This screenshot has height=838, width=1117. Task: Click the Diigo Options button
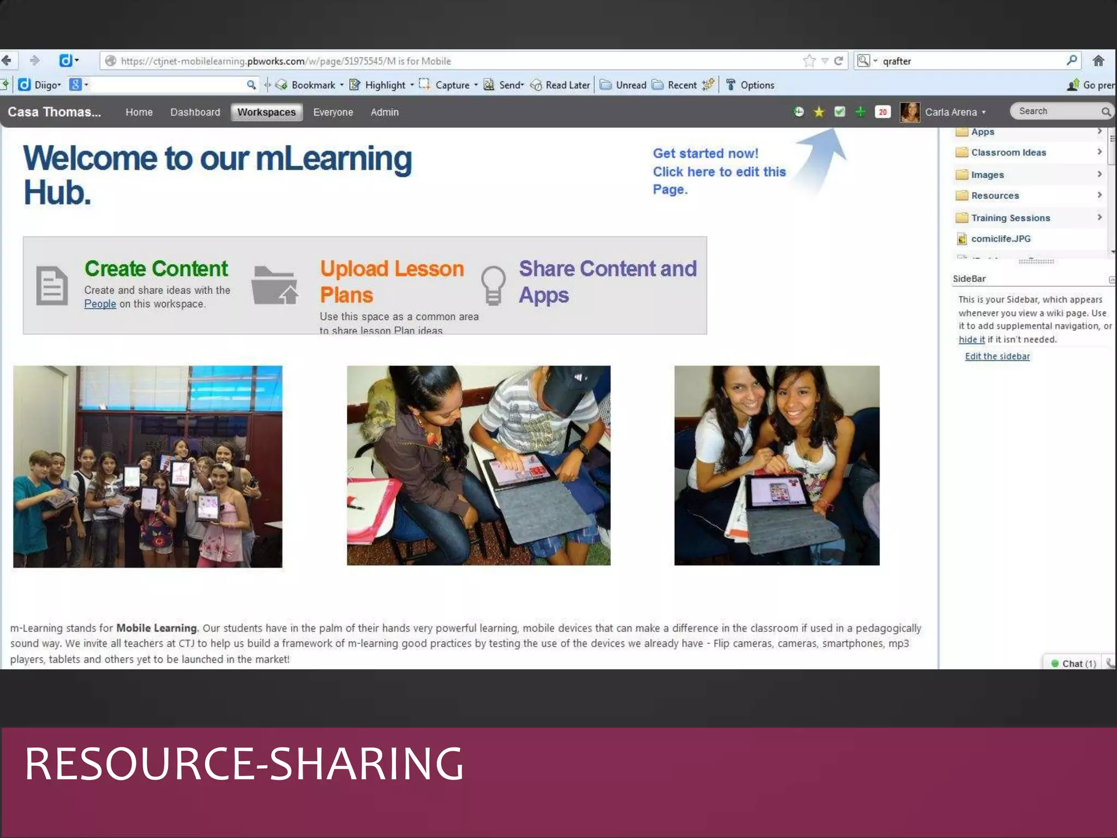coord(750,85)
